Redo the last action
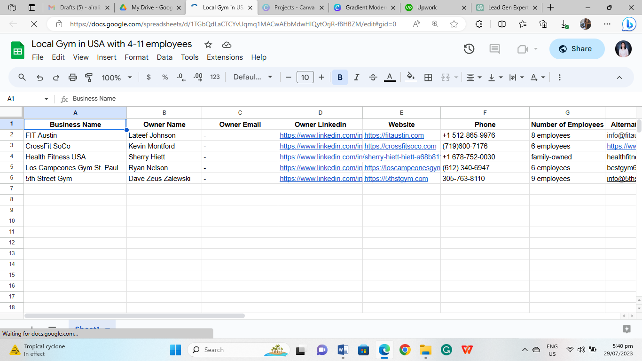 coord(56,78)
